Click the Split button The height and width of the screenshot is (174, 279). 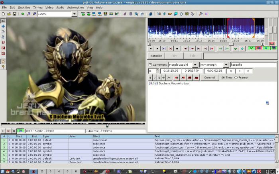click(193, 56)
